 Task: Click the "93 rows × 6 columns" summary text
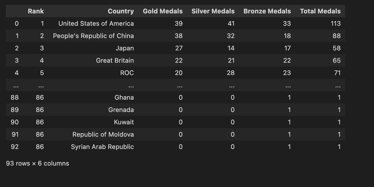click(38, 163)
